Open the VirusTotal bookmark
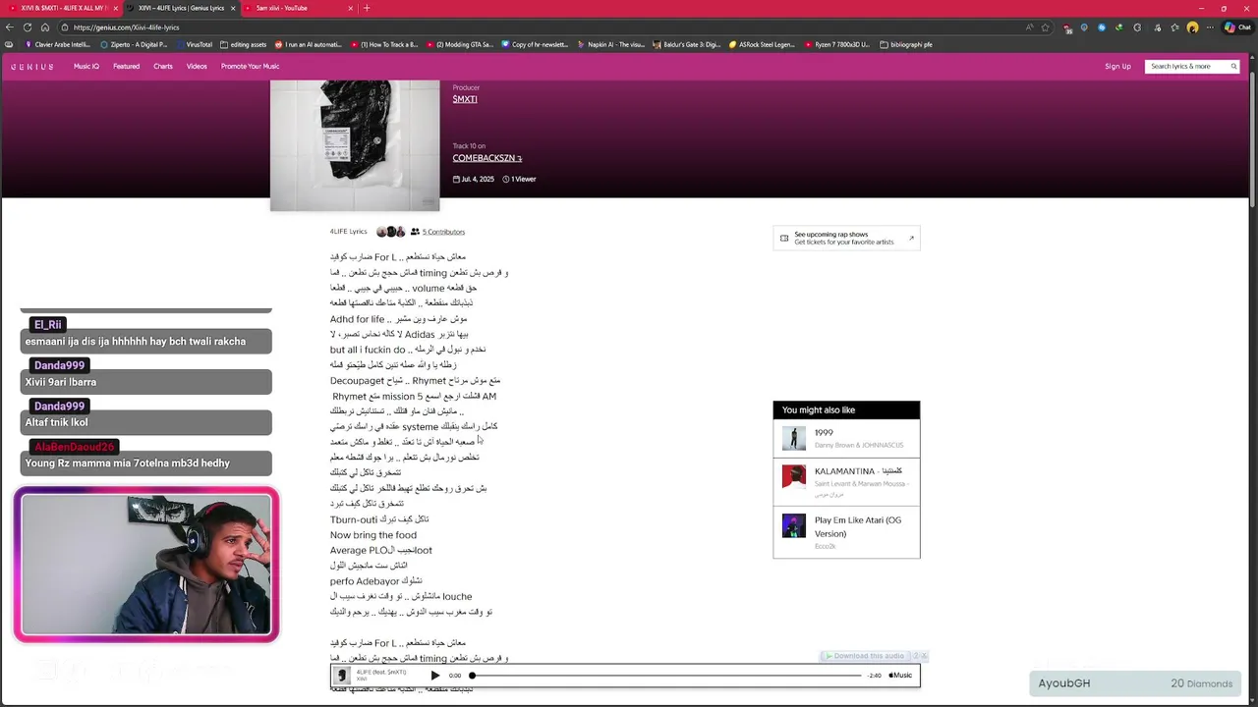 coord(194,44)
